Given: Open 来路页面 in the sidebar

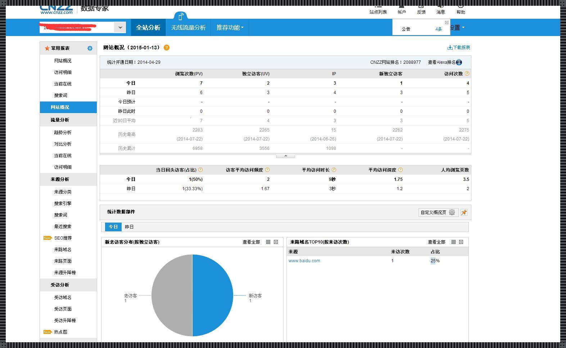Looking at the screenshot, I should [63, 261].
